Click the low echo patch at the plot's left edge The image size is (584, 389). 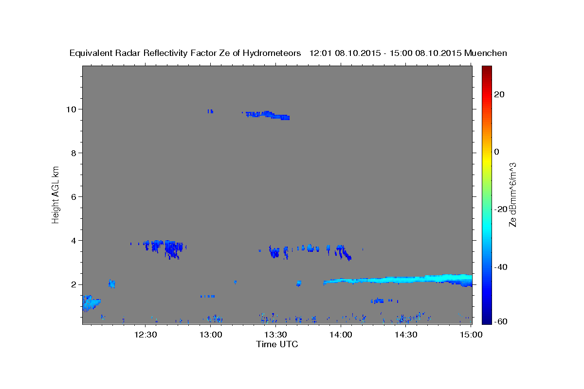tap(91, 303)
